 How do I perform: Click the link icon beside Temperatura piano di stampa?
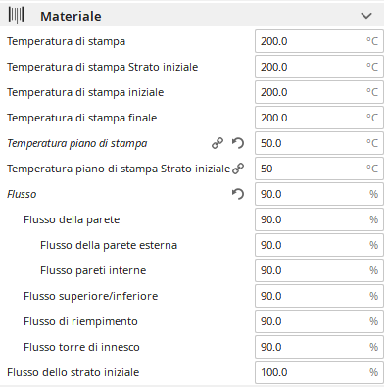click(218, 143)
